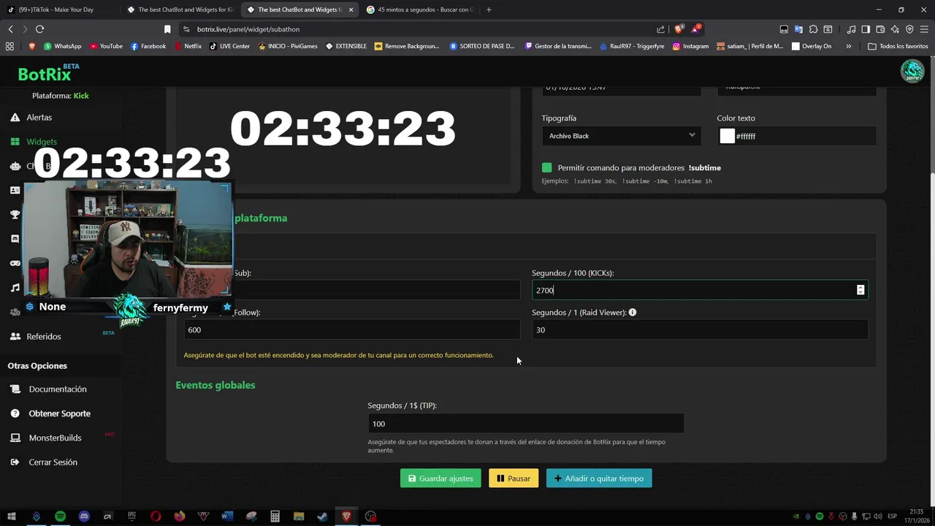The height and width of the screenshot is (526, 935).
Task: Click the BotRix BETA logo
Action: [x=48, y=73]
